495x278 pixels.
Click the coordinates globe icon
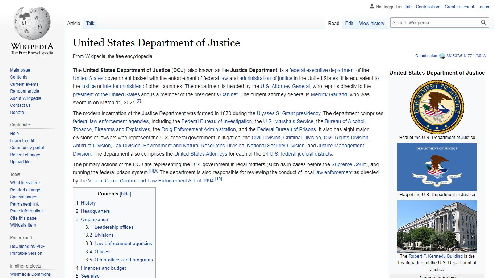442,56
